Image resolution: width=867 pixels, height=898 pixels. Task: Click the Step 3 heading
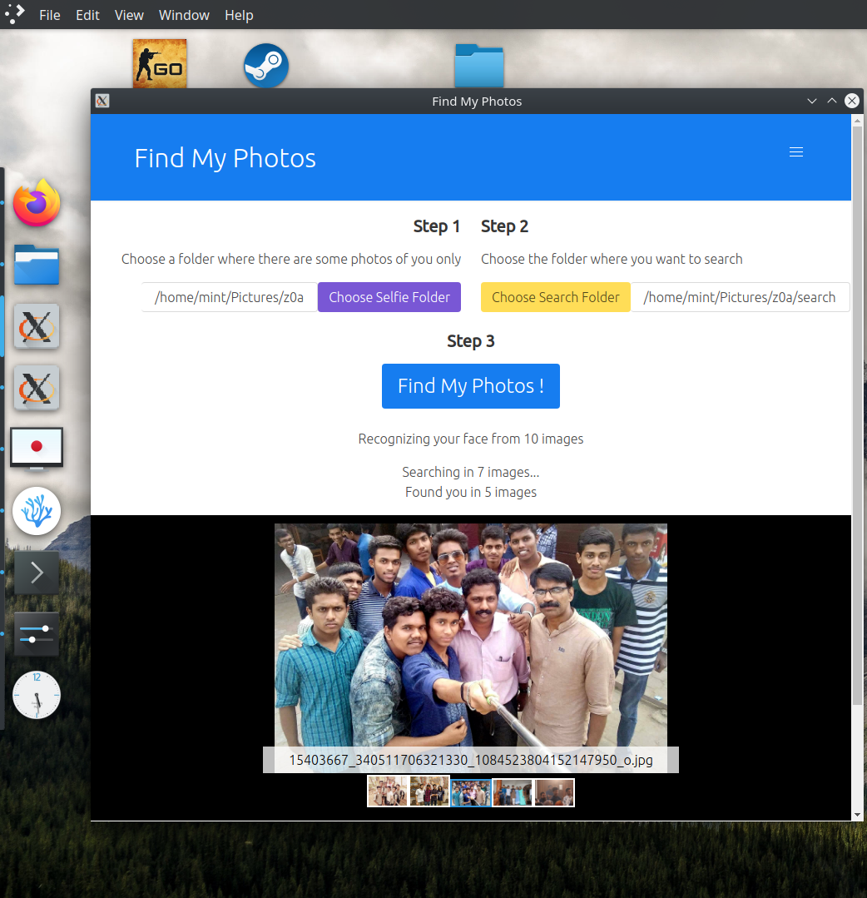point(471,341)
